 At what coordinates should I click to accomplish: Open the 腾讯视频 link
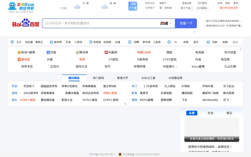(x=229, y=93)
